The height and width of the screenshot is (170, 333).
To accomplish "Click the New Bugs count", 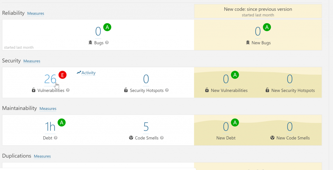I will point(258,31).
